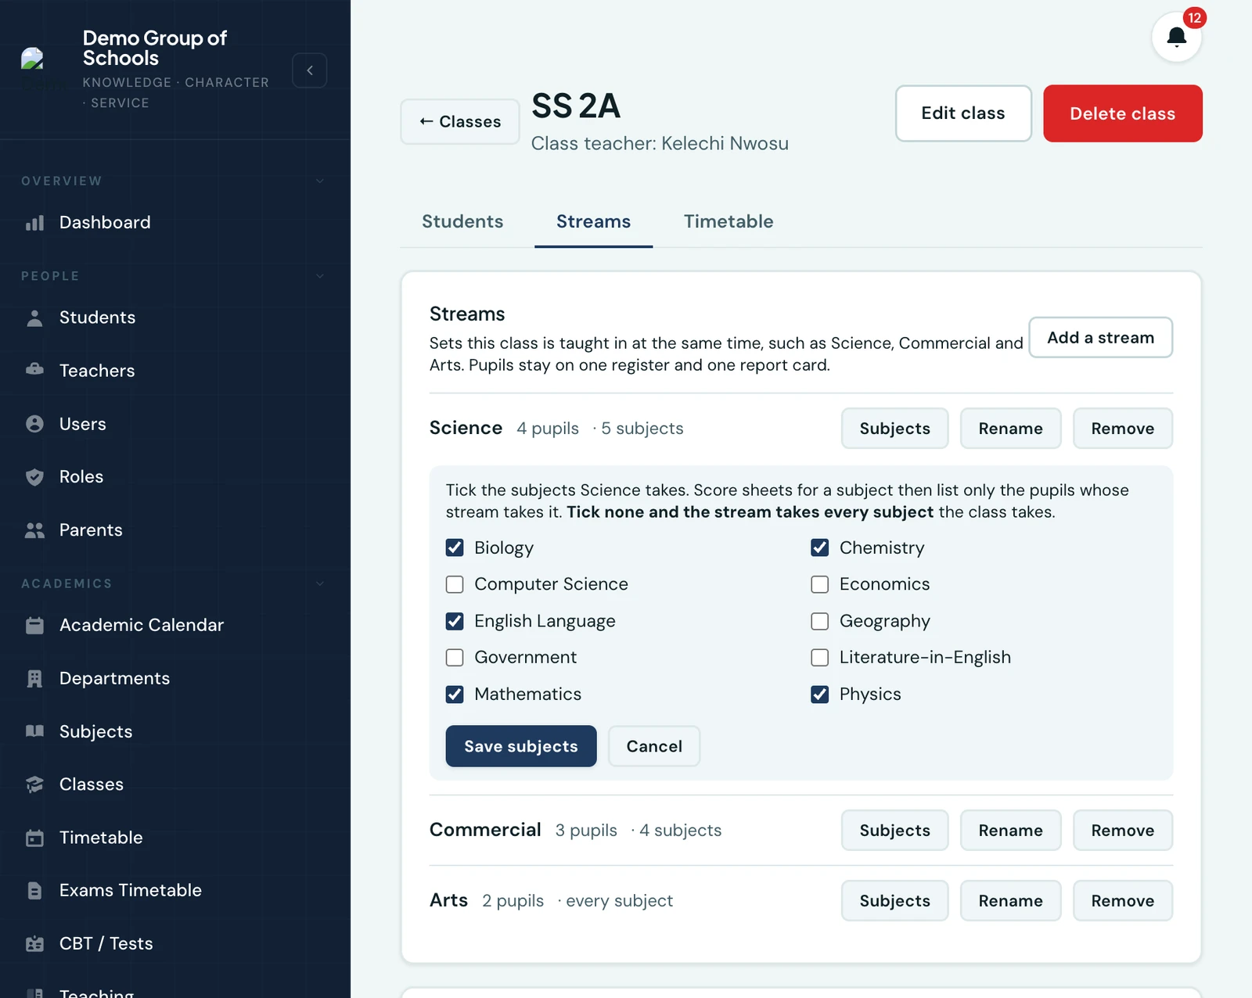
Task: Click Save subjects button
Action: coord(521,746)
